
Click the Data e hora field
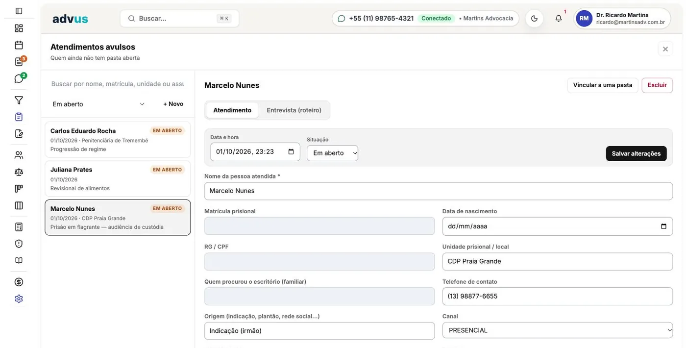255,152
